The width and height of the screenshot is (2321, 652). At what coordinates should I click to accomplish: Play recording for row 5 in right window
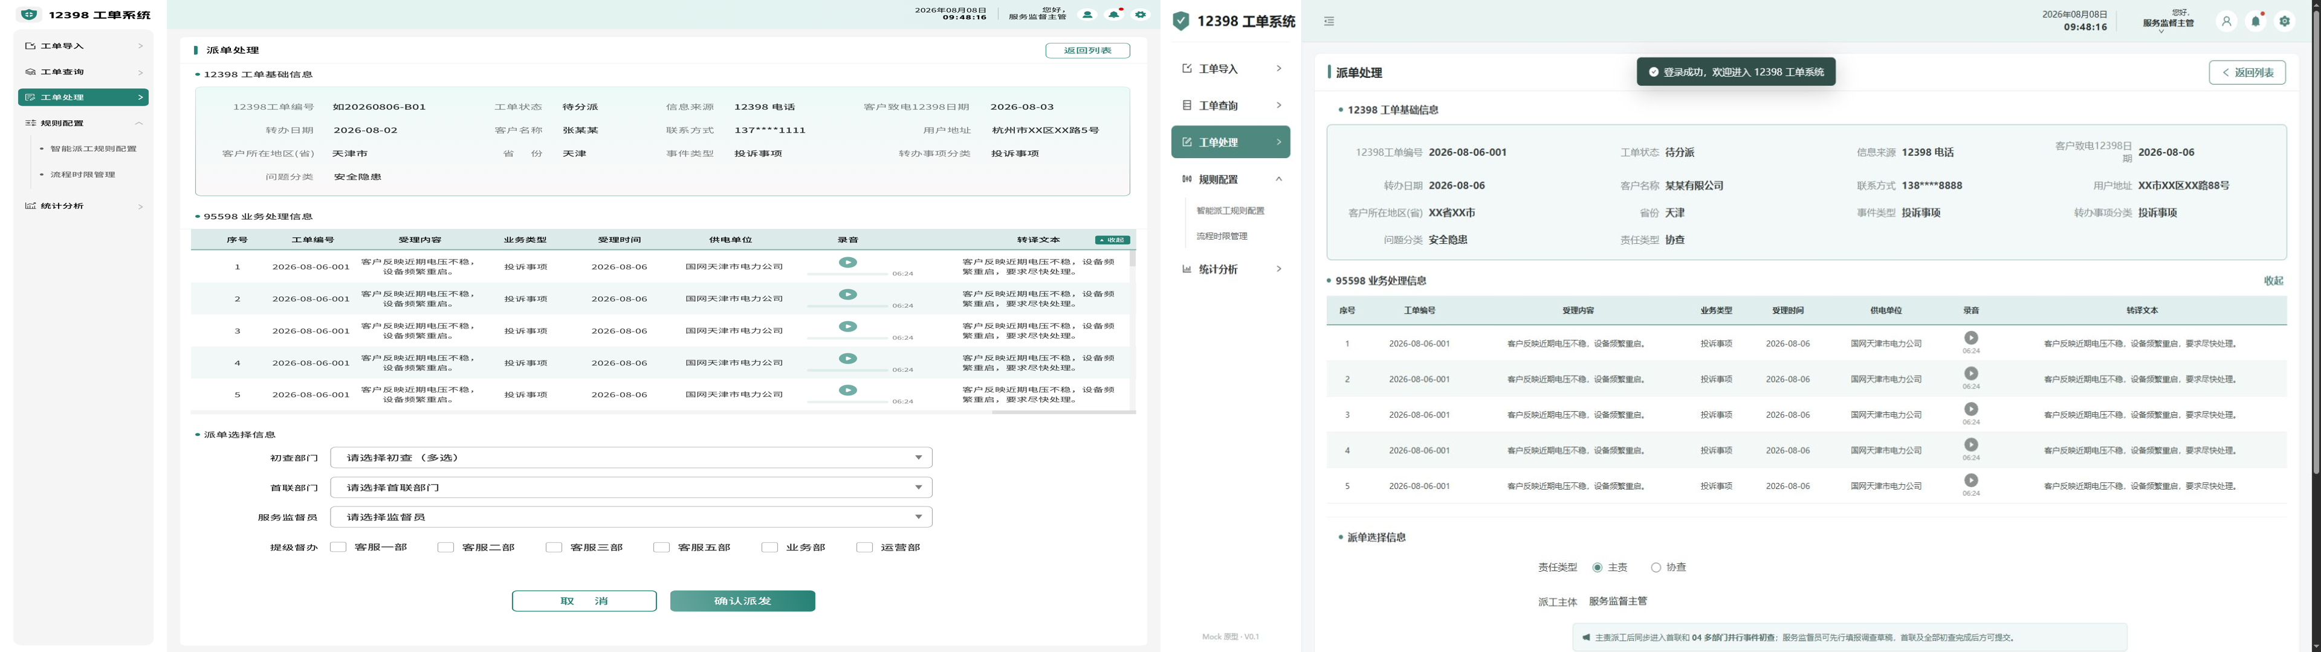point(1972,480)
